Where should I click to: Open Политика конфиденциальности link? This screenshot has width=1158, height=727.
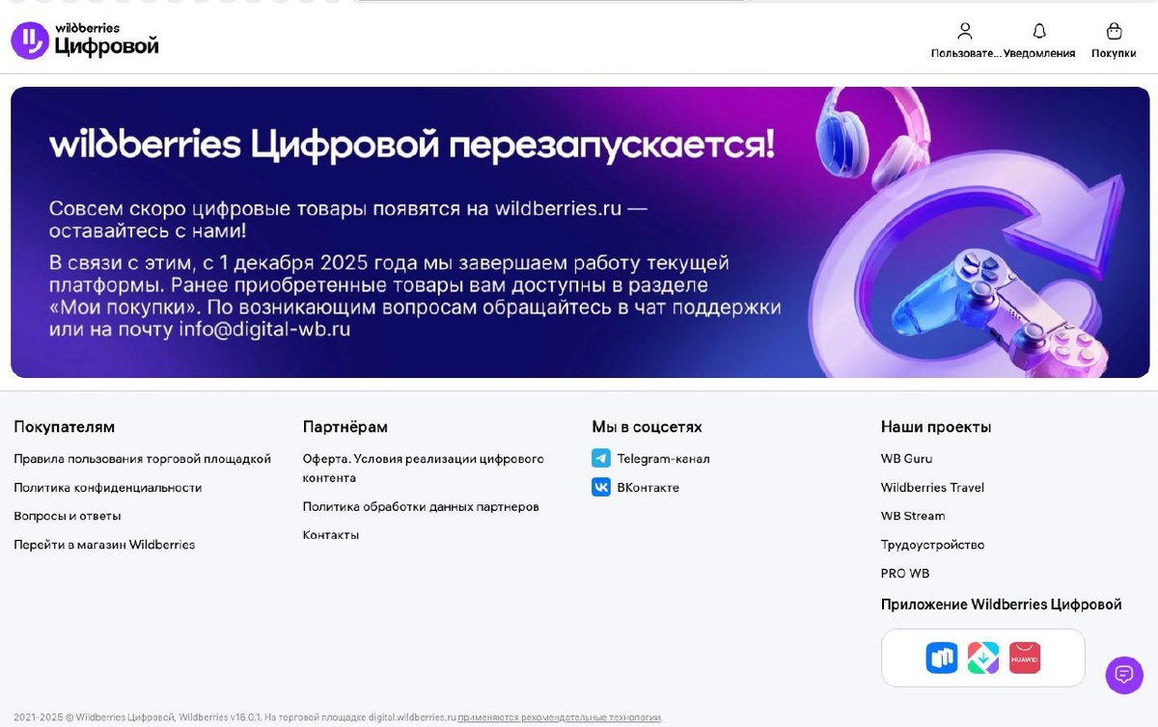tap(108, 488)
